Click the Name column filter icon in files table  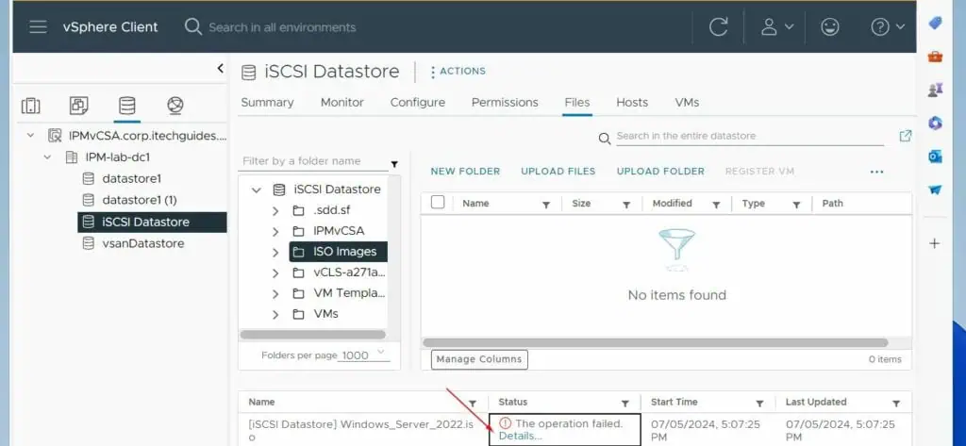click(546, 205)
